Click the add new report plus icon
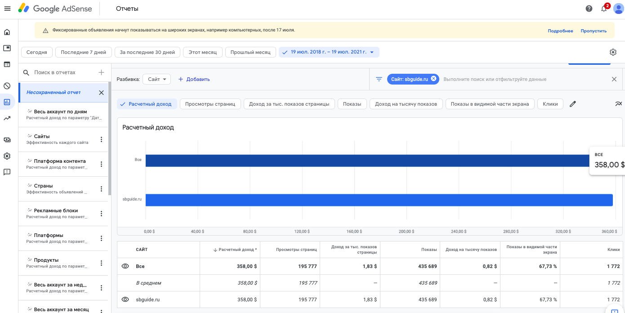This screenshot has width=625, height=313. [x=101, y=72]
